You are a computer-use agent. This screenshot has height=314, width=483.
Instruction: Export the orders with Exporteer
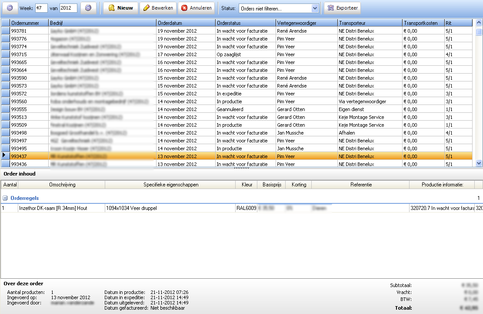pyautogui.click(x=342, y=8)
